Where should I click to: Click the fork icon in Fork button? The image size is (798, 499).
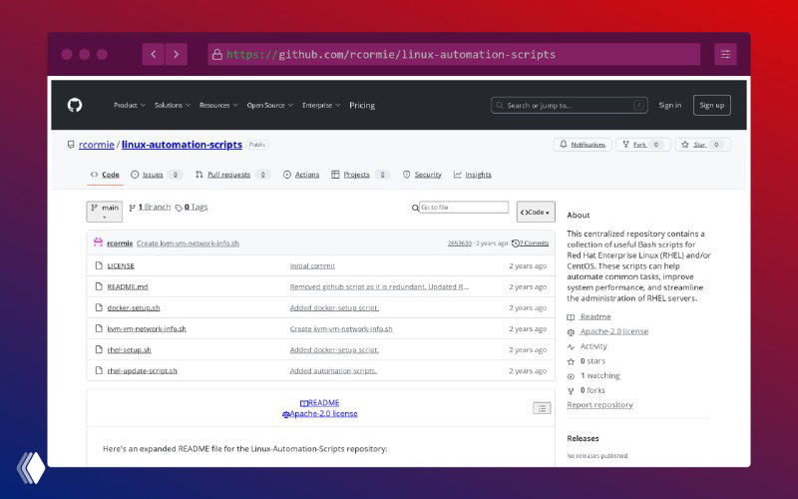tap(626, 145)
